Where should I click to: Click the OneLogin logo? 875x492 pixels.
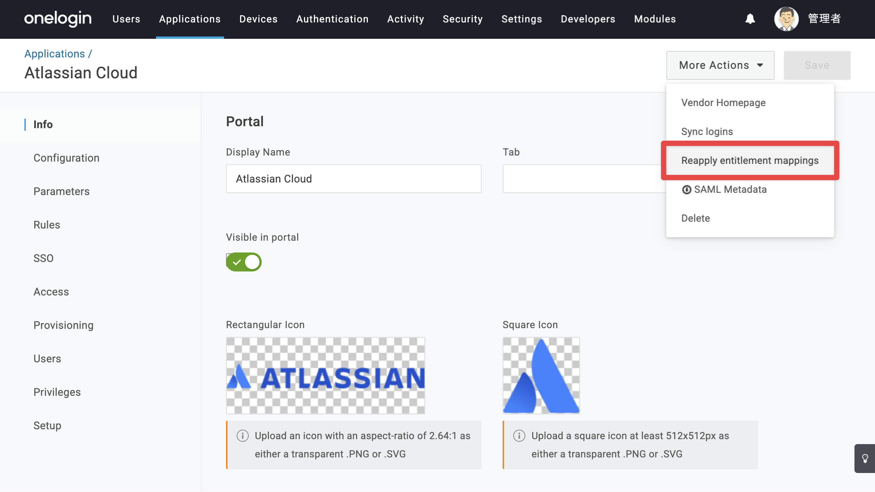click(58, 19)
